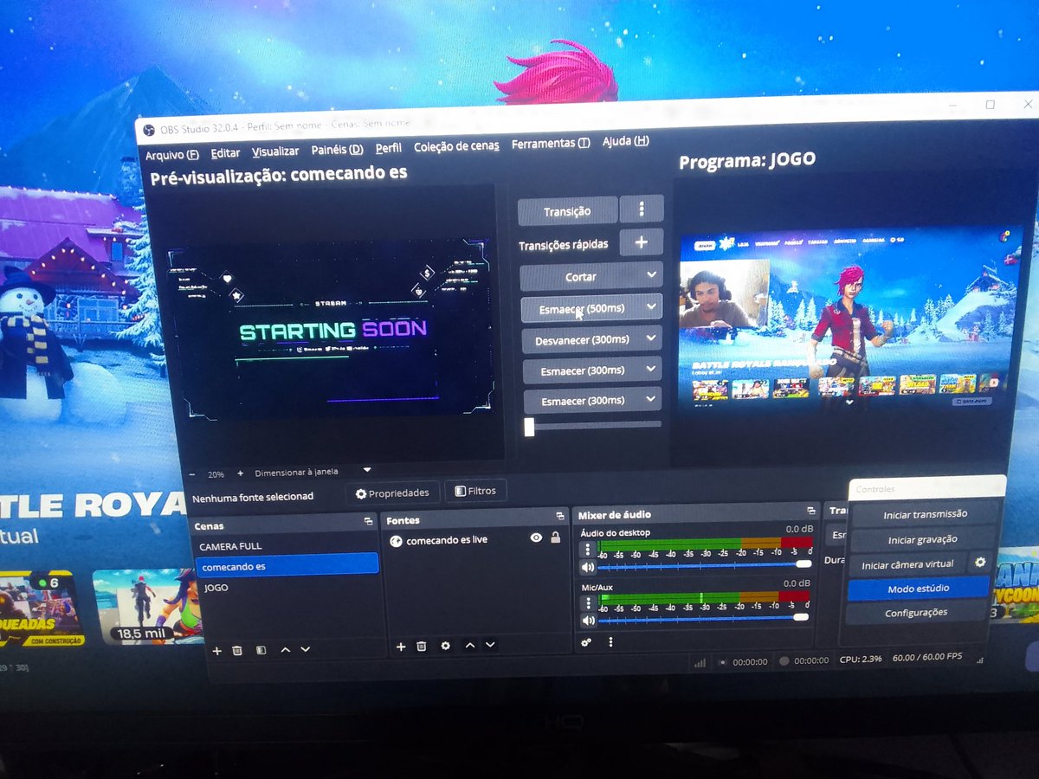Click Iniciar câmera virtual

[x=907, y=563]
